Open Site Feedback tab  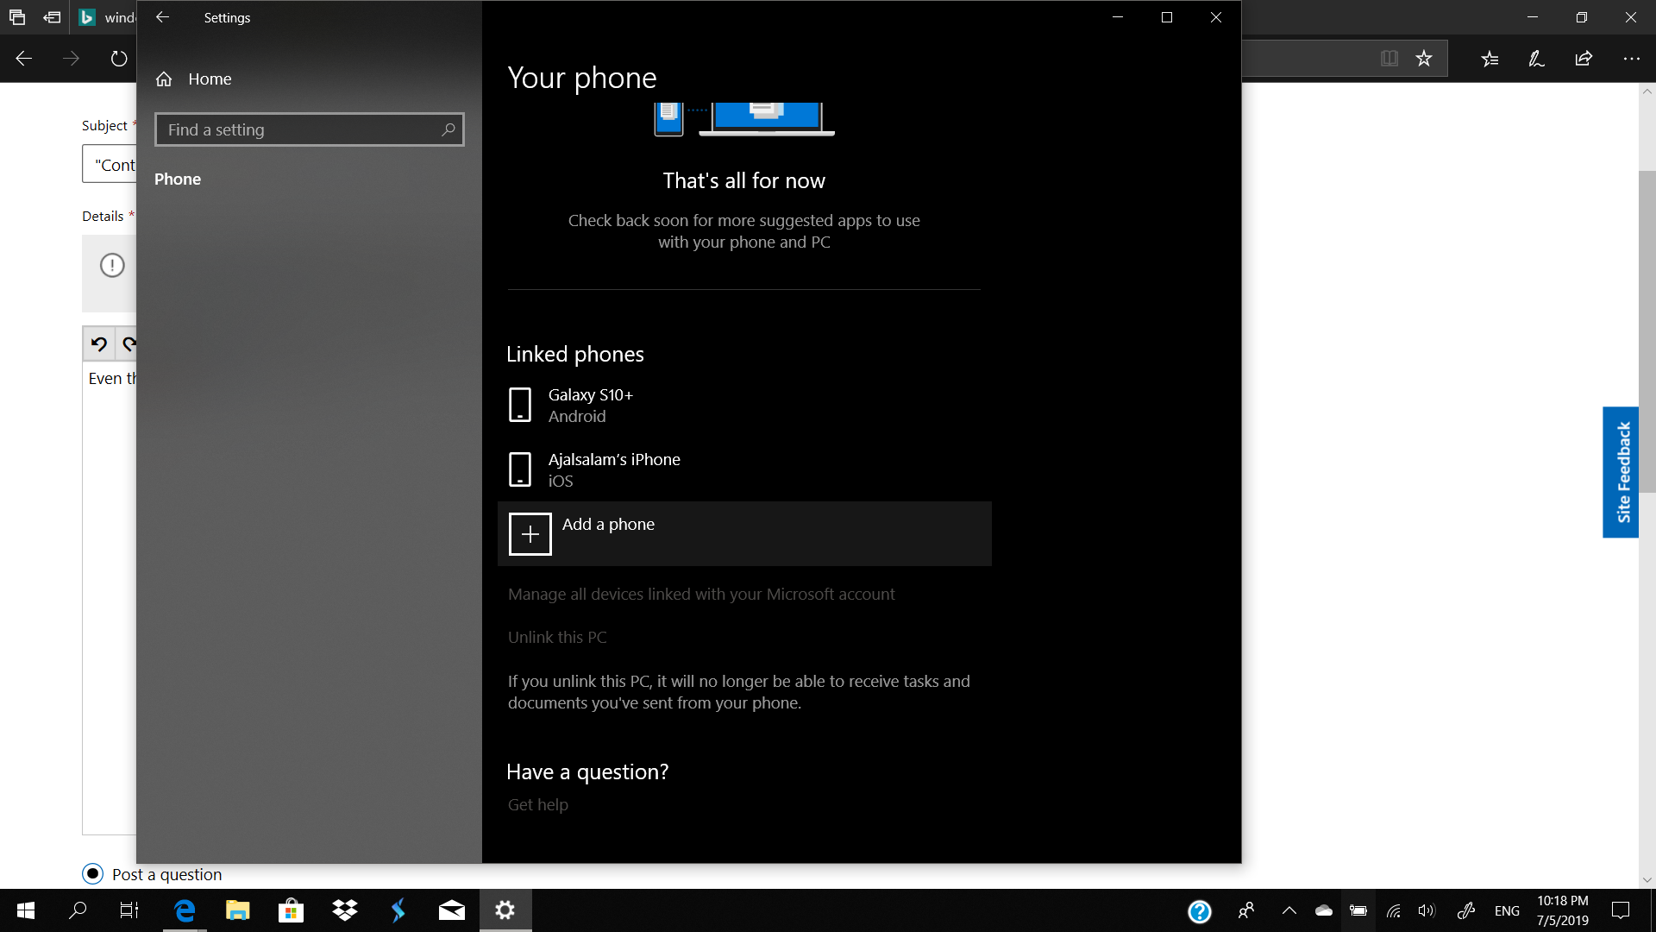click(x=1621, y=472)
